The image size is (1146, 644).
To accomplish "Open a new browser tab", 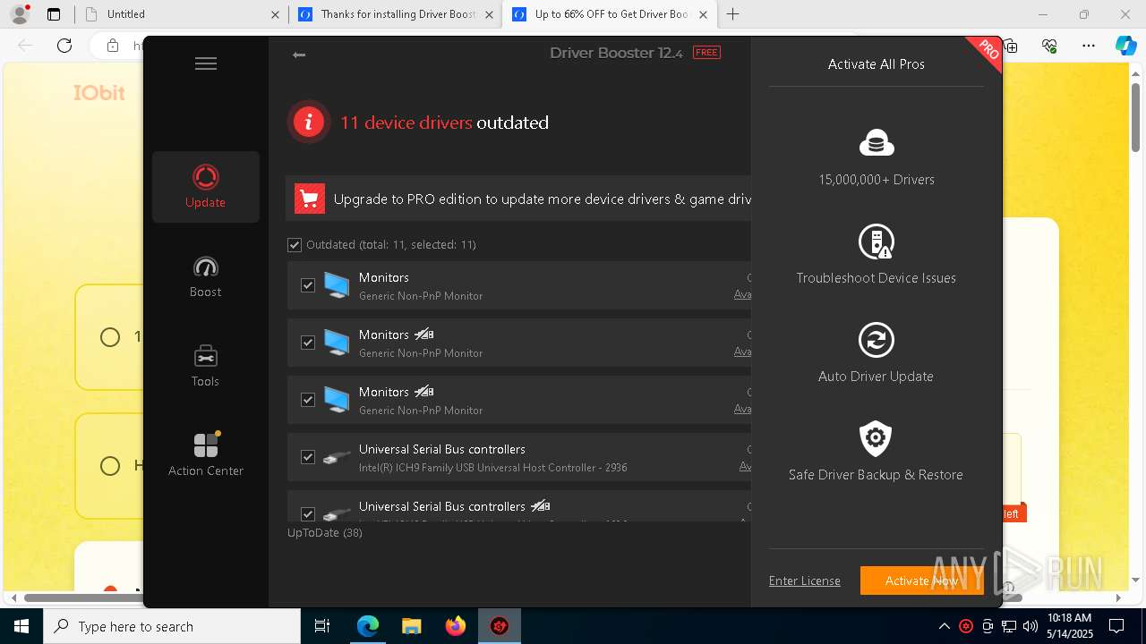I will point(733,14).
